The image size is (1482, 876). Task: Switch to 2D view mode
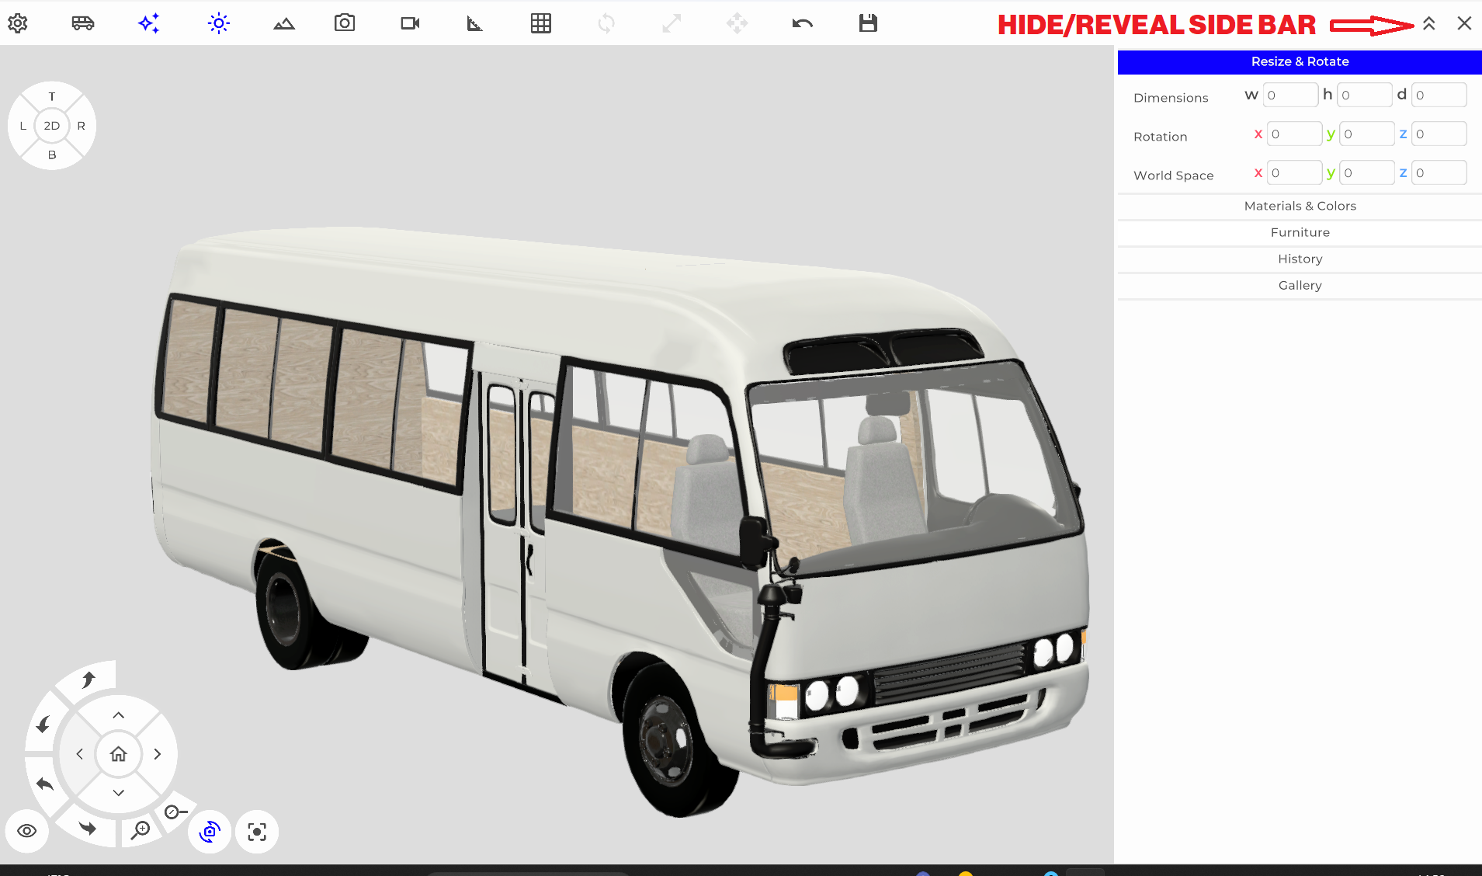(52, 126)
